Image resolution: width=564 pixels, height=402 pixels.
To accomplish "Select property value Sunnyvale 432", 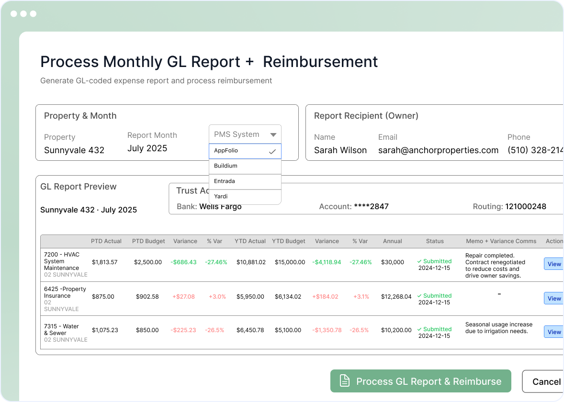I will point(74,150).
